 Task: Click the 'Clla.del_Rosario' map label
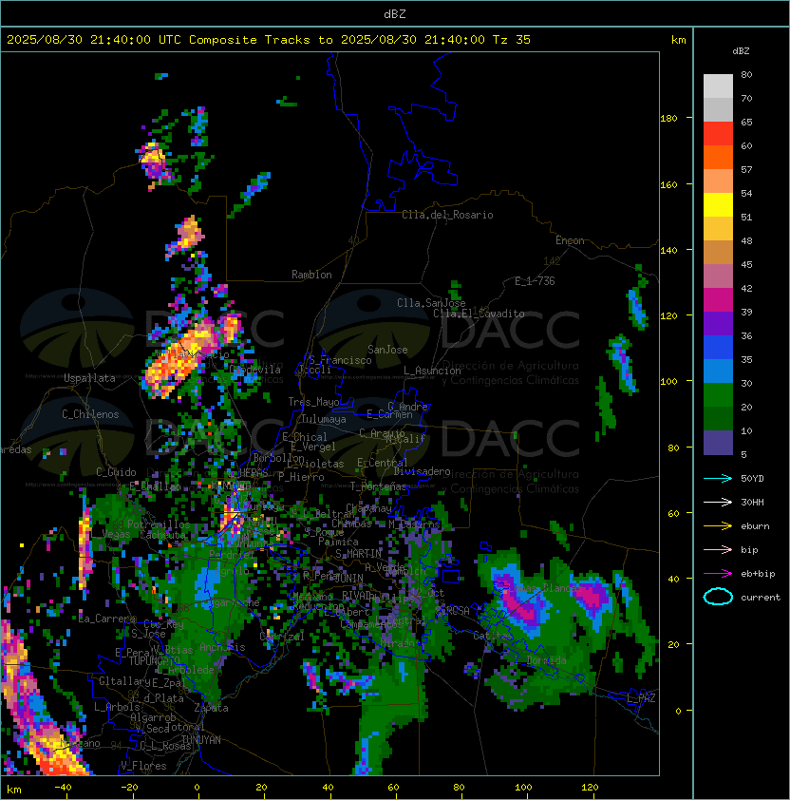[x=447, y=215]
